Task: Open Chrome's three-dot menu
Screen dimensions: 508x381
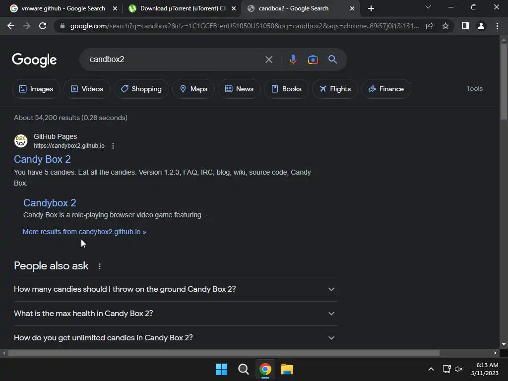Action: tap(497, 26)
